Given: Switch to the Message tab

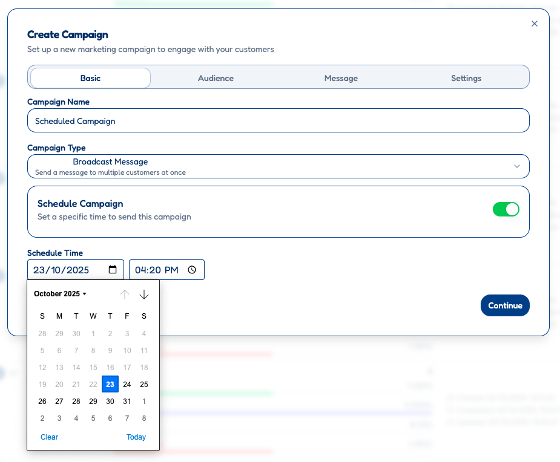Looking at the screenshot, I should [341, 78].
